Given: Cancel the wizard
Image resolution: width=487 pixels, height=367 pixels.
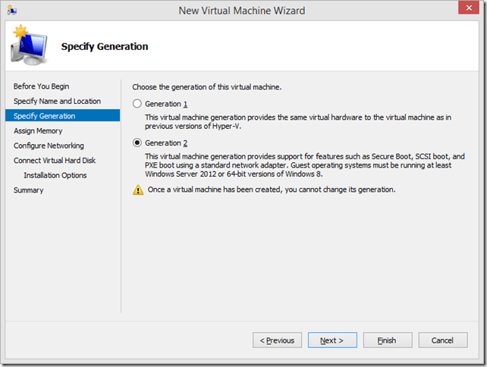Looking at the screenshot, I should click(x=443, y=340).
